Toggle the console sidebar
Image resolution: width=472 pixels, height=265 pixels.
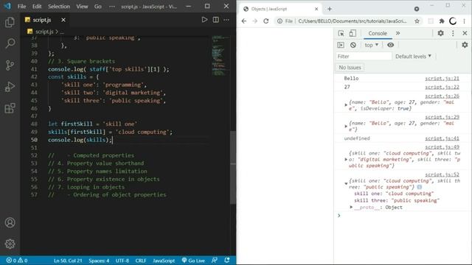(341, 45)
